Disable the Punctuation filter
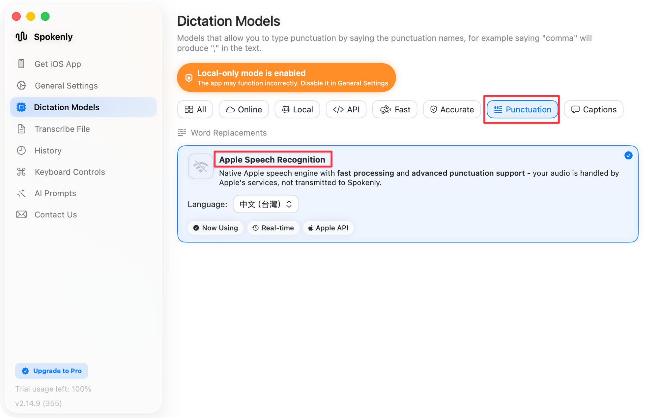Image resolution: width=659 pixels, height=418 pixels. click(x=522, y=109)
